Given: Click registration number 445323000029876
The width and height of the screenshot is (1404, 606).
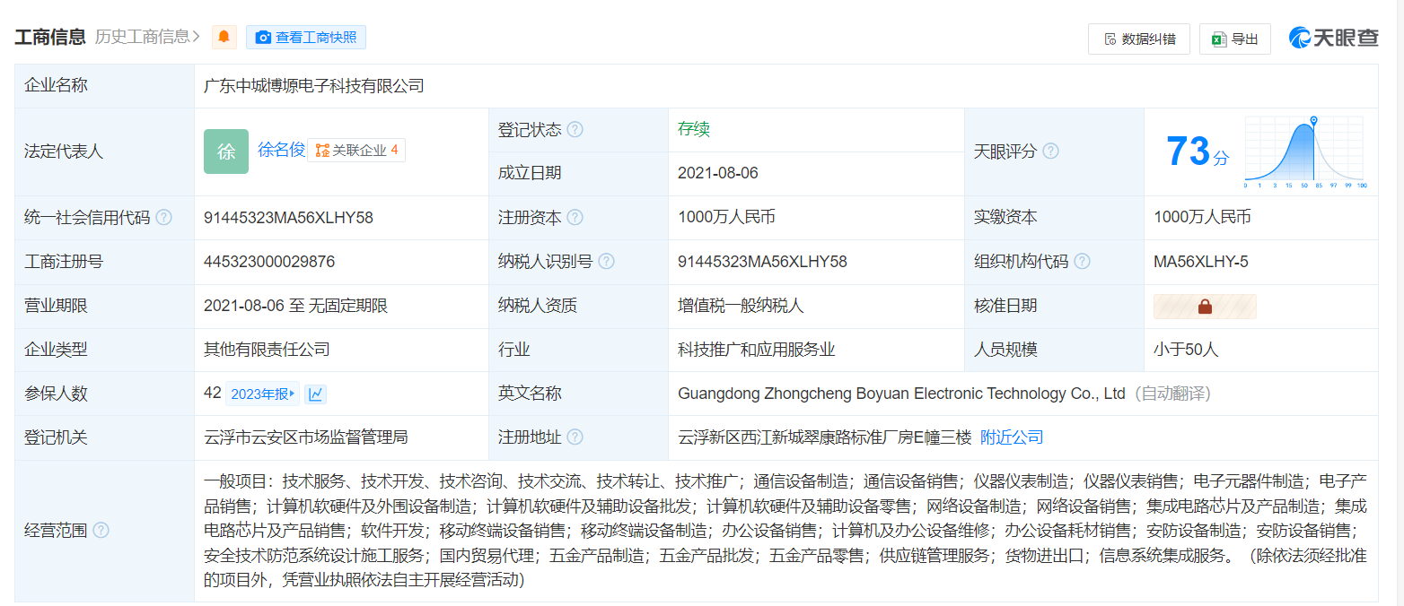Looking at the screenshot, I should [269, 262].
